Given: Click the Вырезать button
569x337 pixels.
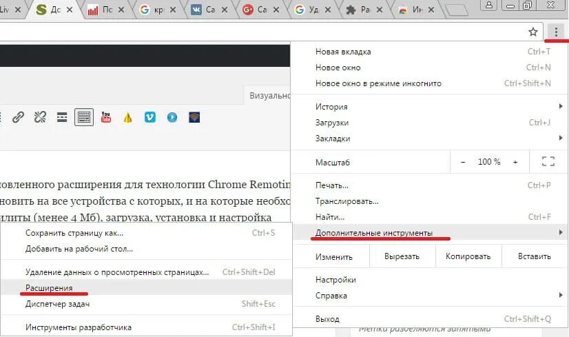Looking at the screenshot, I should [402, 256].
